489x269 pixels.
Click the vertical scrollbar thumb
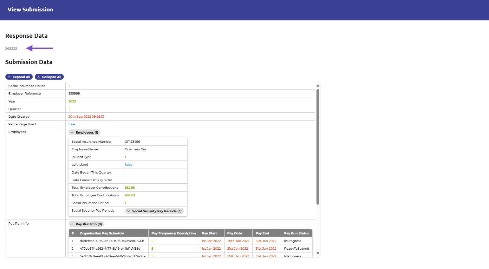pos(318,147)
